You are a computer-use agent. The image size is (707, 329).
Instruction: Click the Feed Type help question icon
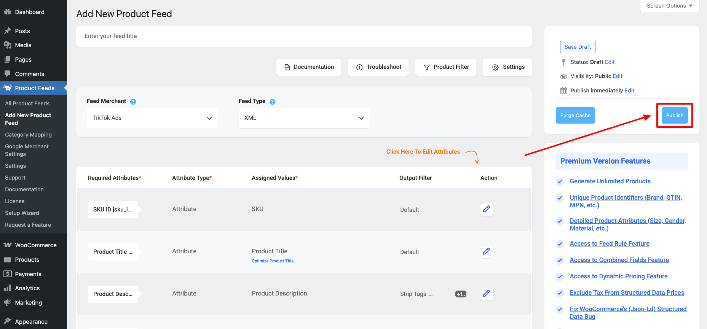tap(273, 102)
